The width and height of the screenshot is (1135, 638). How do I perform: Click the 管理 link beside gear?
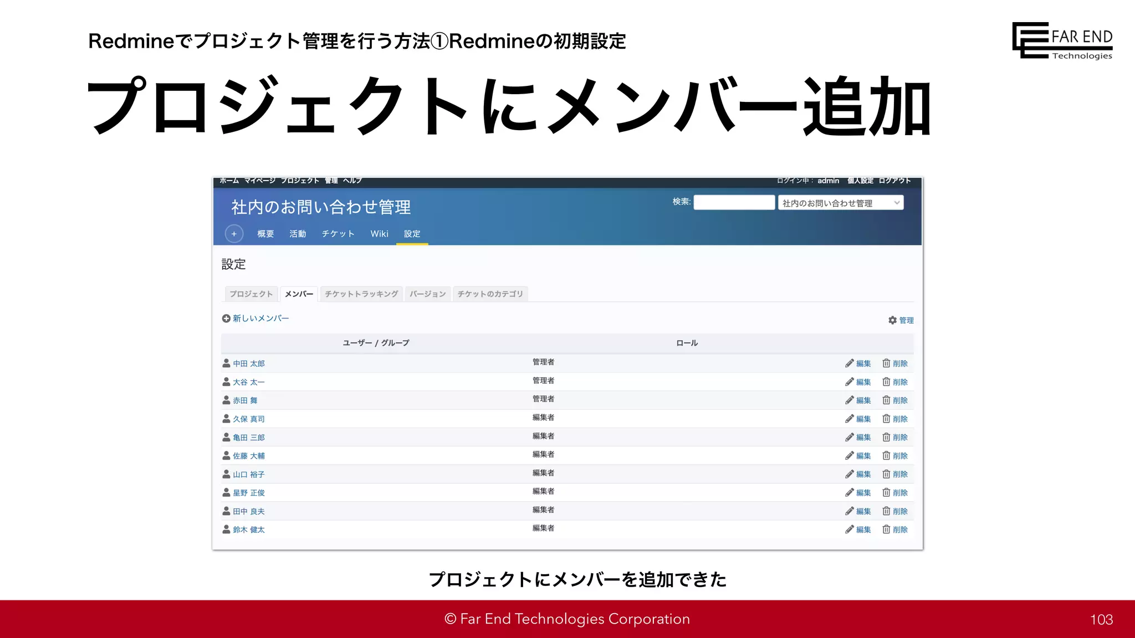point(907,320)
